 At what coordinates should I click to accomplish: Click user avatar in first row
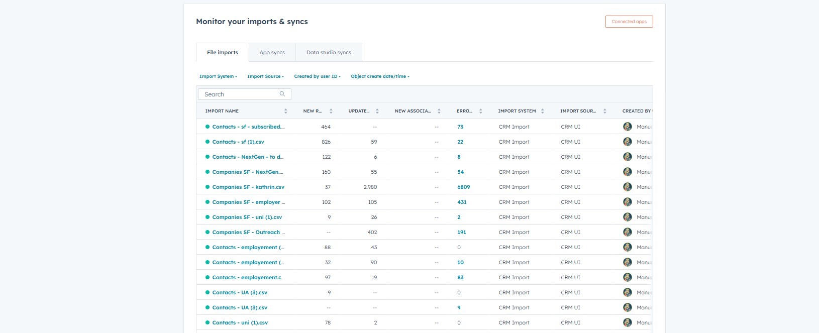tap(627, 127)
